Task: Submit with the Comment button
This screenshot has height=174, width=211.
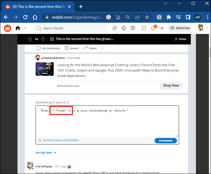Action: [165, 140]
